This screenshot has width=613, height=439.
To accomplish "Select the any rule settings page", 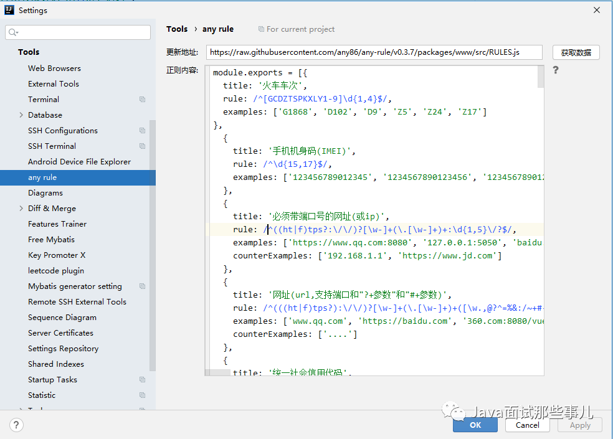I will pos(42,177).
